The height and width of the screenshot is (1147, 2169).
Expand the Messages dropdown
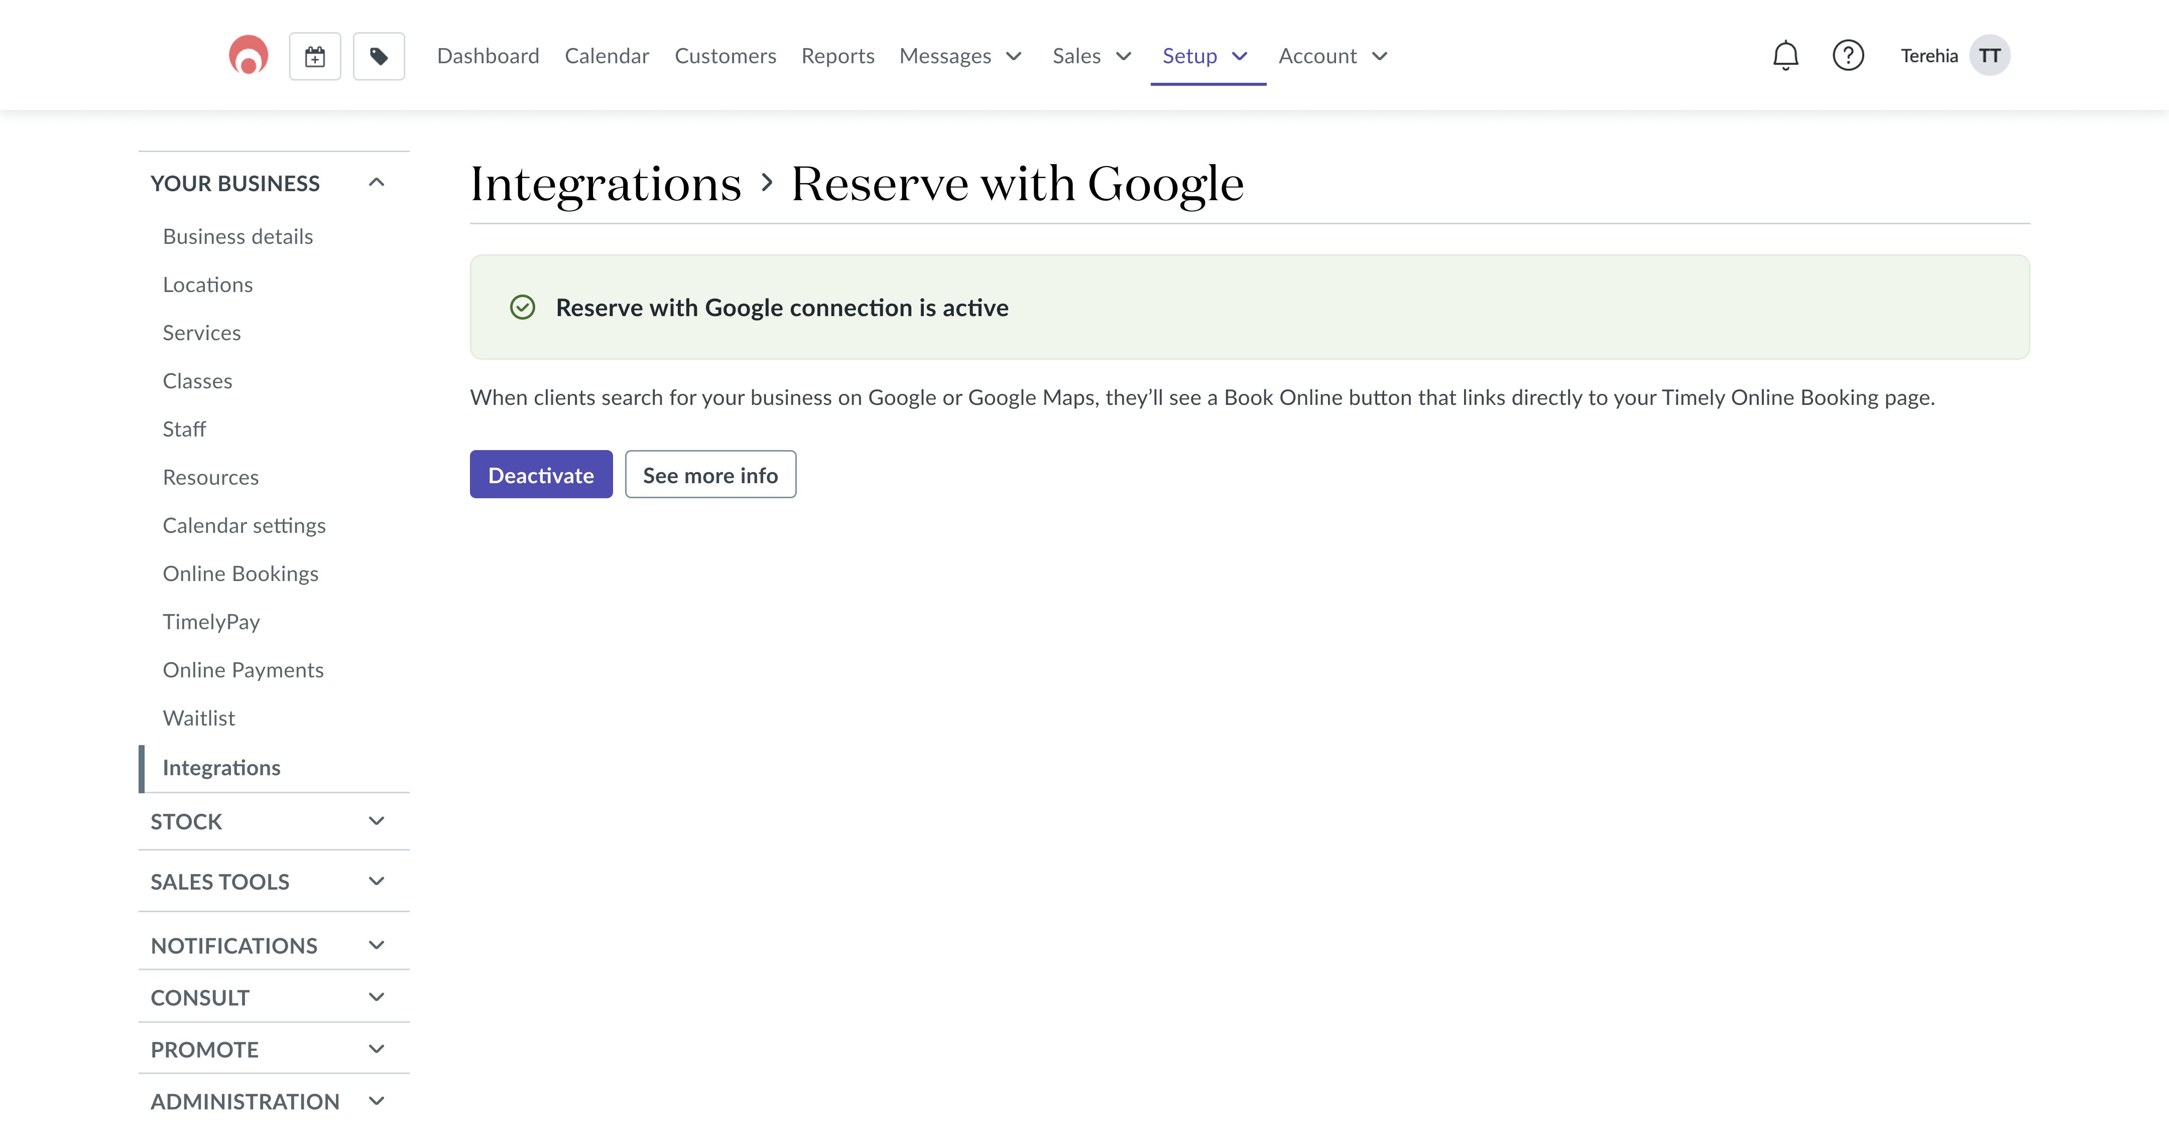[960, 56]
